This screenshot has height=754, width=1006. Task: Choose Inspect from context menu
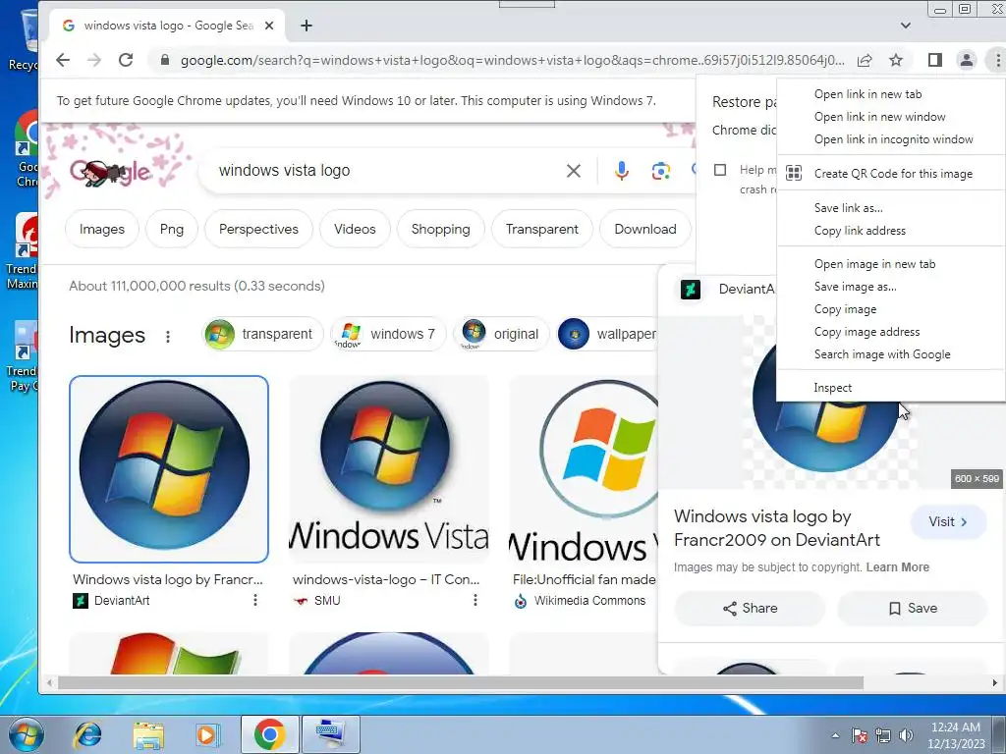coord(890,388)
